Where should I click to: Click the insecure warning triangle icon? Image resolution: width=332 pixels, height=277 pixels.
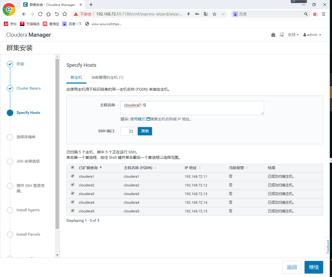[x=76, y=14]
